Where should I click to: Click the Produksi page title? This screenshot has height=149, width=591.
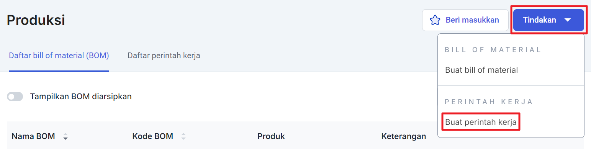[36, 20]
